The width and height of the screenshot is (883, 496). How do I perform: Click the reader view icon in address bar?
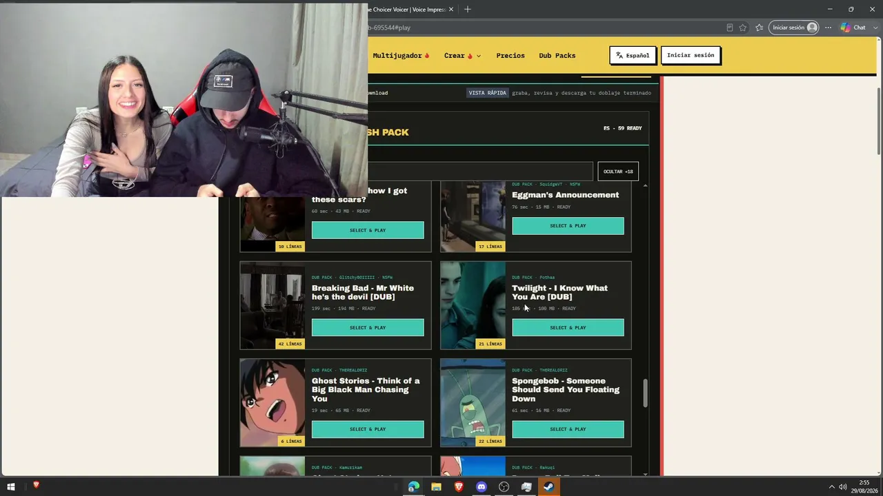tap(729, 28)
